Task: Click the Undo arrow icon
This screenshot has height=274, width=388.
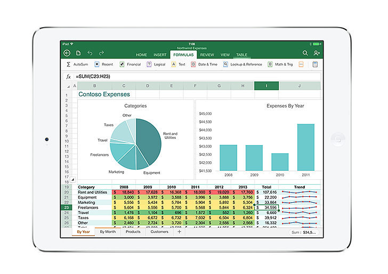Action: point(90,53)
